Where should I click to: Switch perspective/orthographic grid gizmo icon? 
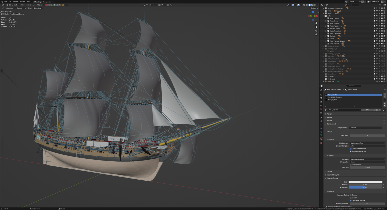(x=316, y=34)
